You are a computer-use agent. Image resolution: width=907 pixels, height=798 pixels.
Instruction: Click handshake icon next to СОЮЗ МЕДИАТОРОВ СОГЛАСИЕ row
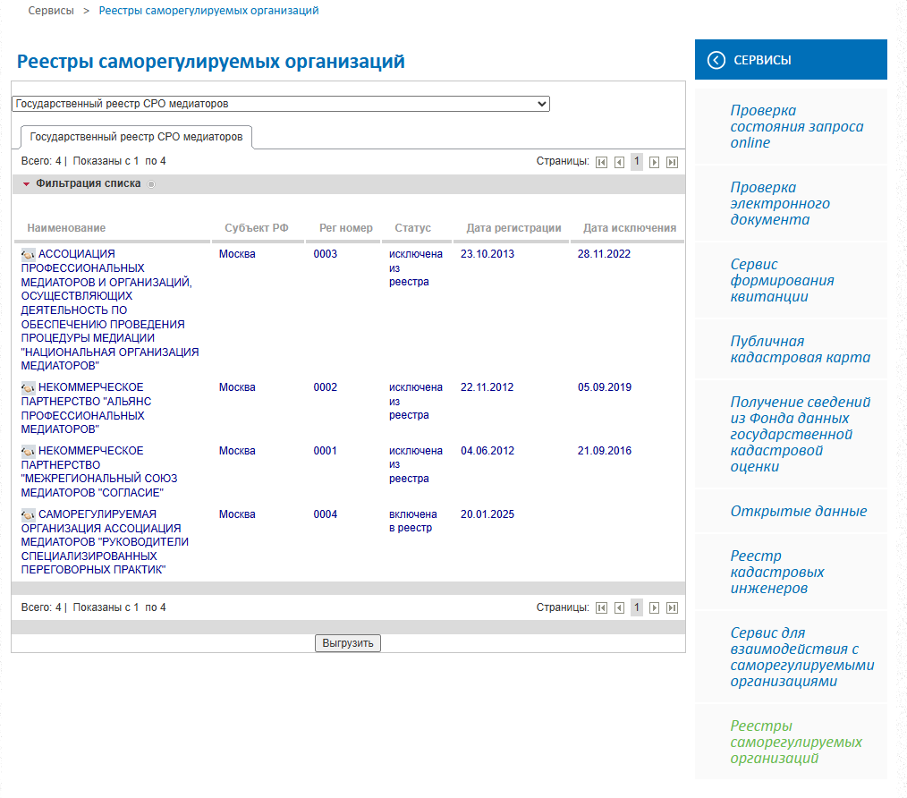coord(28,451)
